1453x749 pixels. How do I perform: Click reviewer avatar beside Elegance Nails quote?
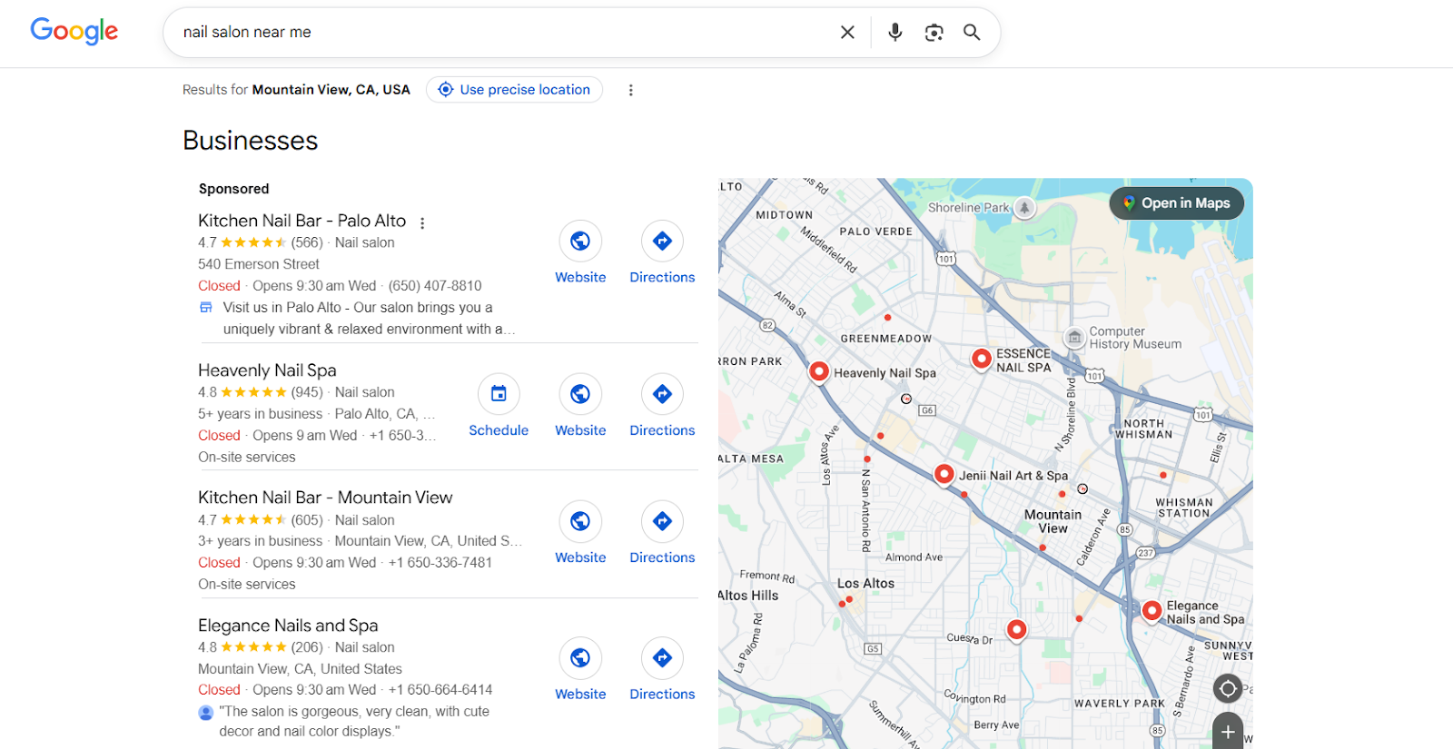pos(206,713)
